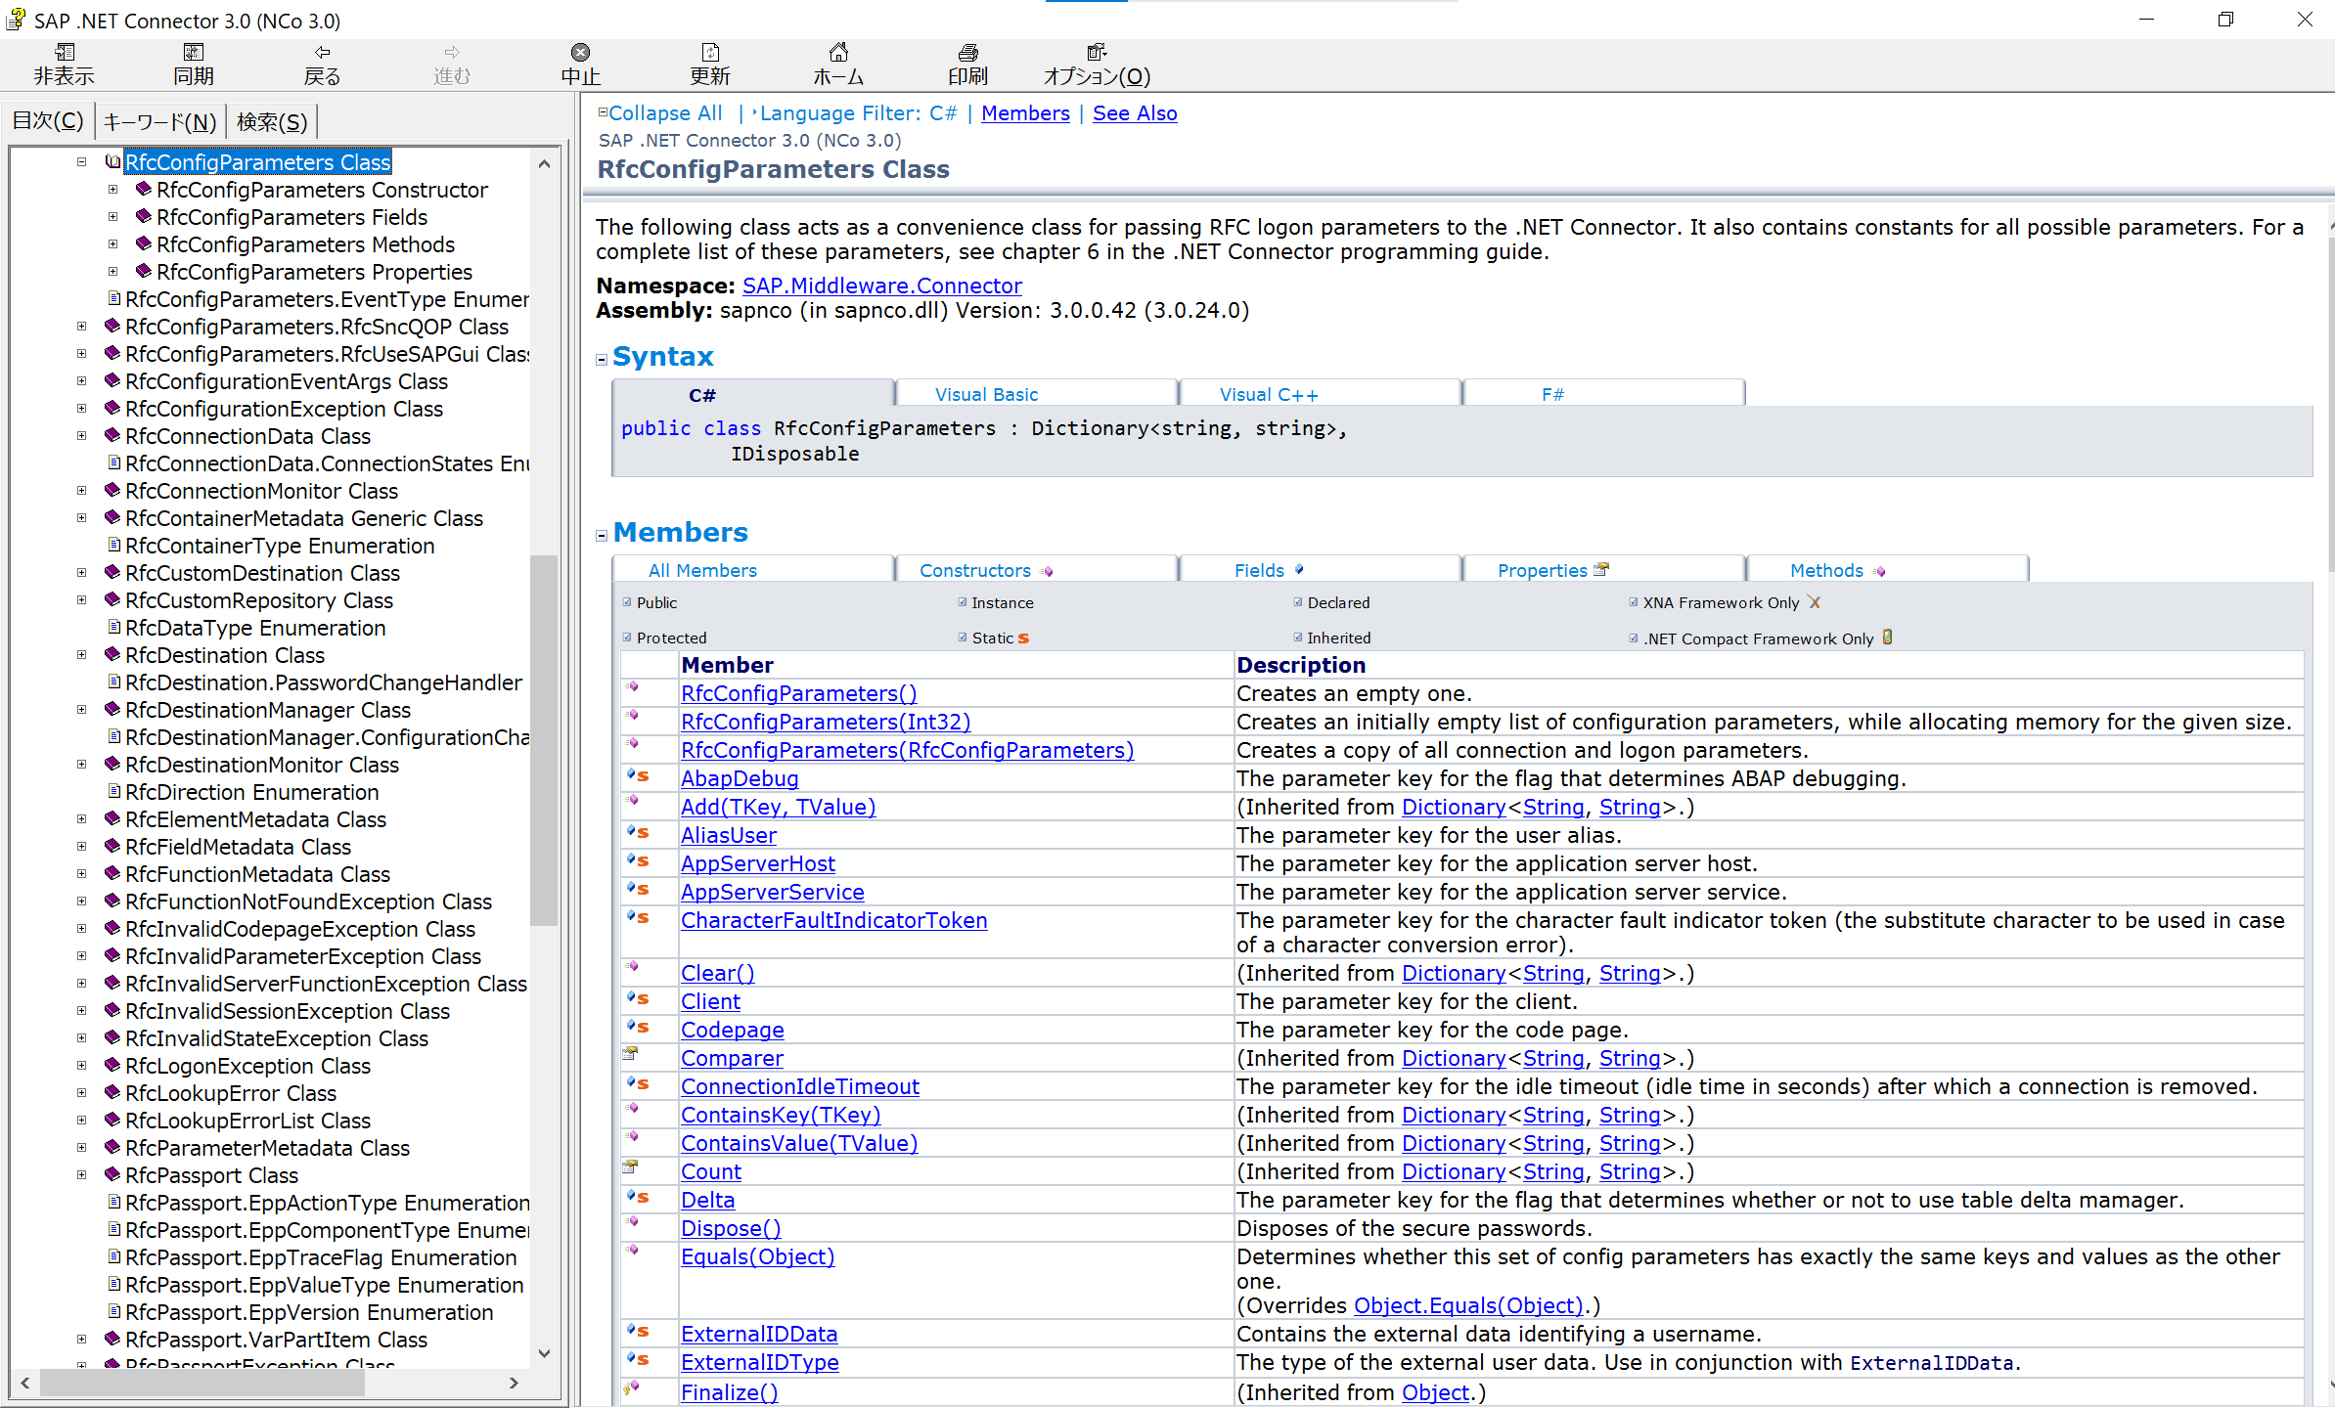Viewport: 2335px width, 1408px height.
Task: Click the Back (戻る) arrow icon
Action: pos(322,53)
